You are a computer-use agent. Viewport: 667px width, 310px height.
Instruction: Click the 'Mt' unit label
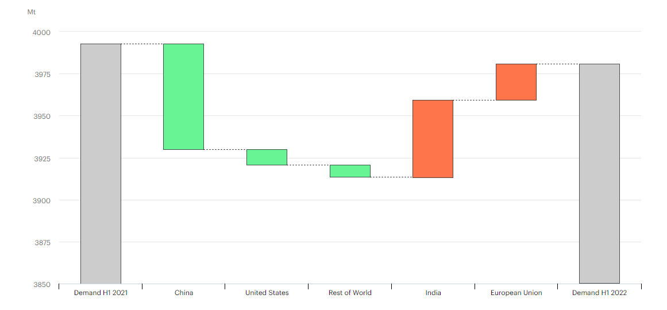coord(32,12)
